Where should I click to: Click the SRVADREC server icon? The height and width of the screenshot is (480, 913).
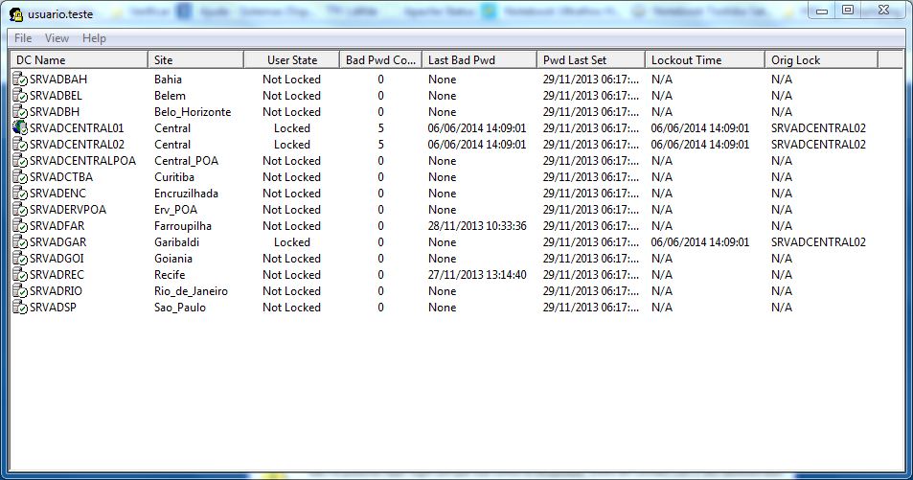click(20, 275)
